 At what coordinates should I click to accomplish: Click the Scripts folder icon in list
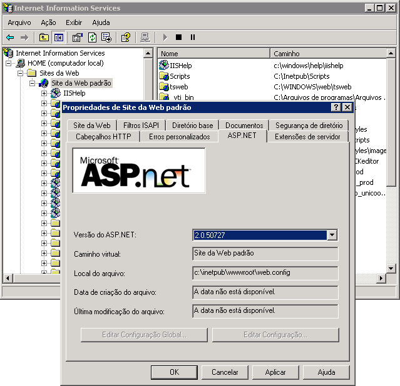[164, 76]
